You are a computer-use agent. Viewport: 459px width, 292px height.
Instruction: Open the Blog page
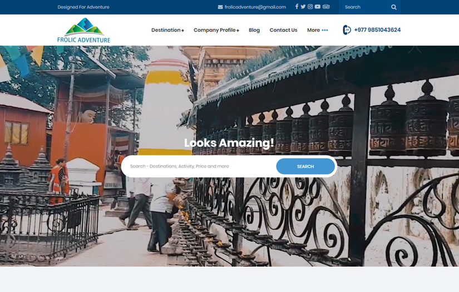[x=254, y=30]
